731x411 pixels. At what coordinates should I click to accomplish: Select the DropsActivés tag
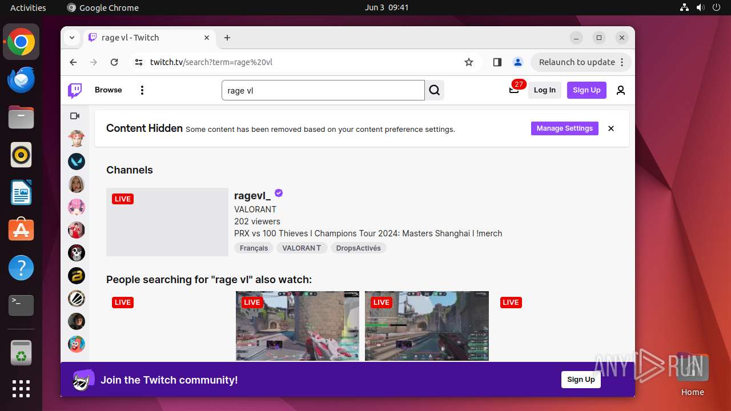point(358,248)
